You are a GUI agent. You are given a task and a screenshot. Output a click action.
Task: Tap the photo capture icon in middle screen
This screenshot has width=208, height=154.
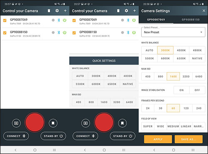pos(86,123)
